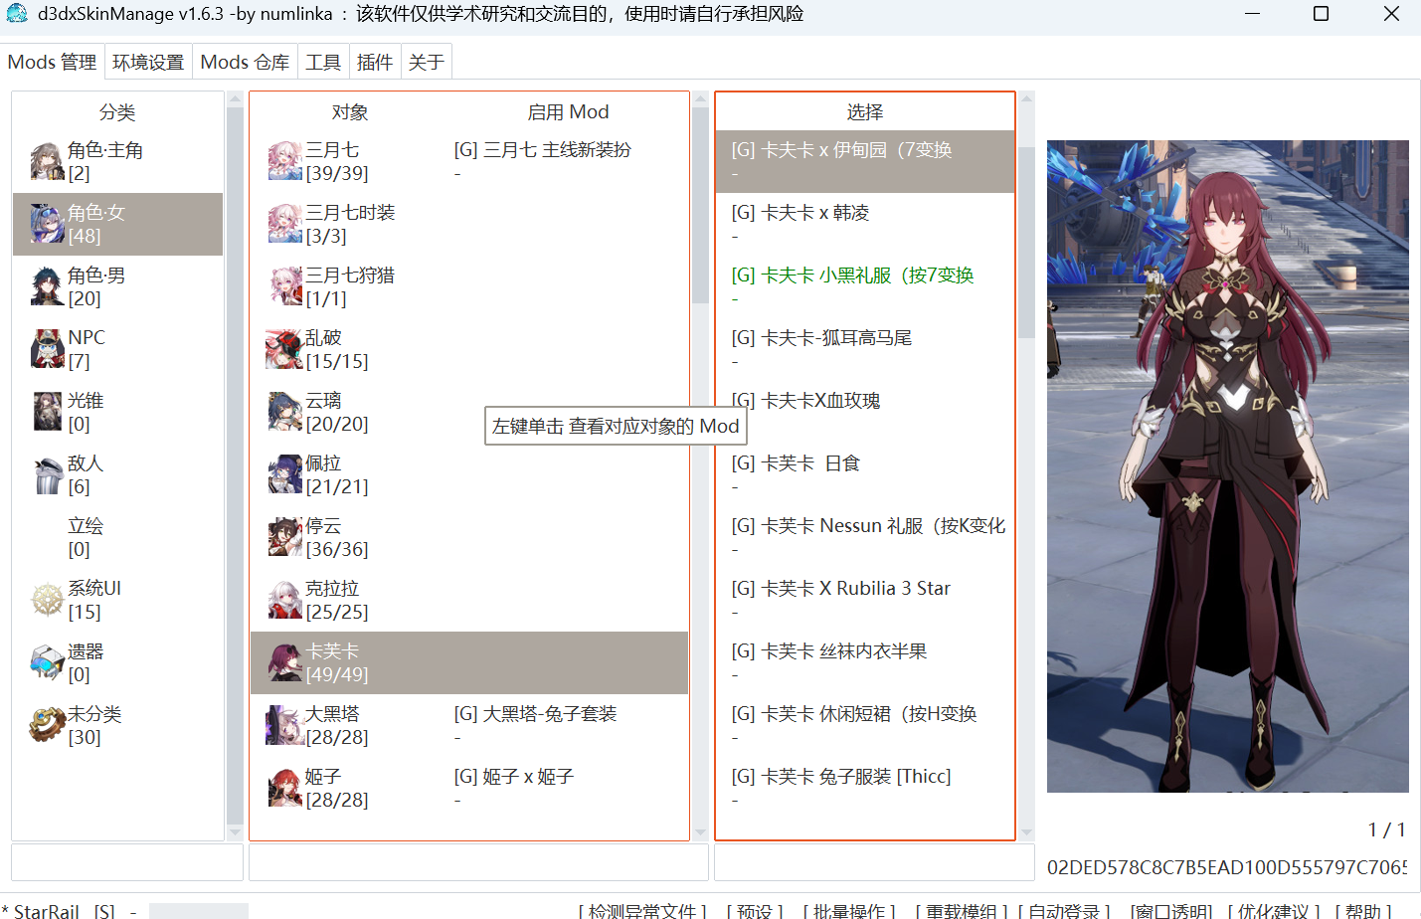Choose the 敌人 trash-can category icon
The image size is (1421, 919).
[47, 475]
